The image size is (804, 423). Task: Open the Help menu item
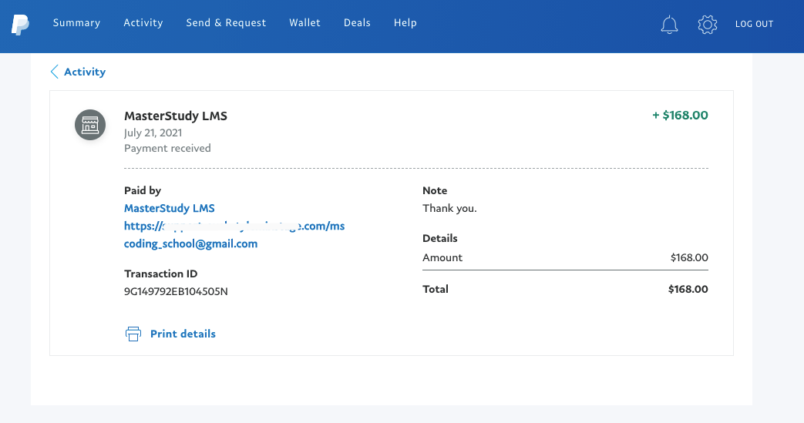point(405,22)
